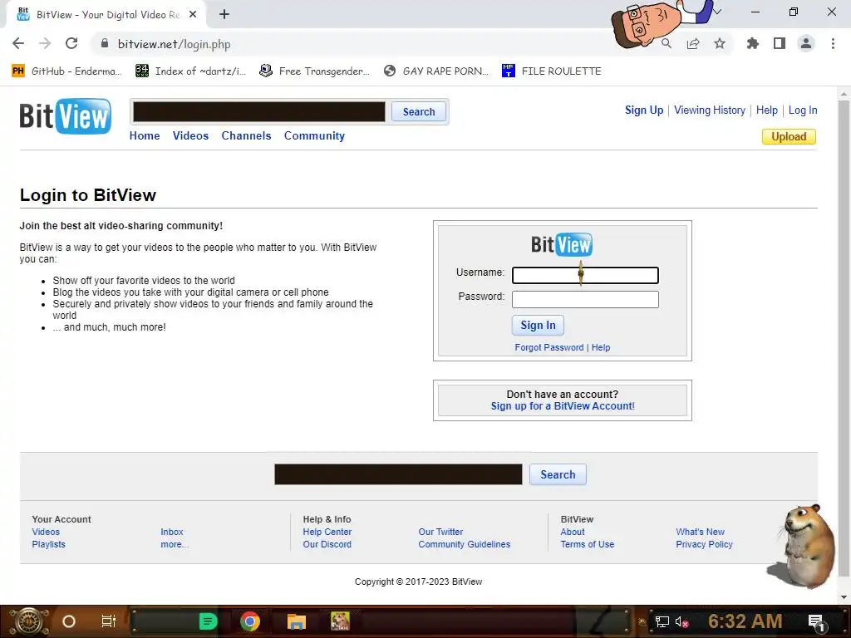Click Sign up for a BitView Account link
The height and width of the screenshot is (638, 851).
coord(563,405)
